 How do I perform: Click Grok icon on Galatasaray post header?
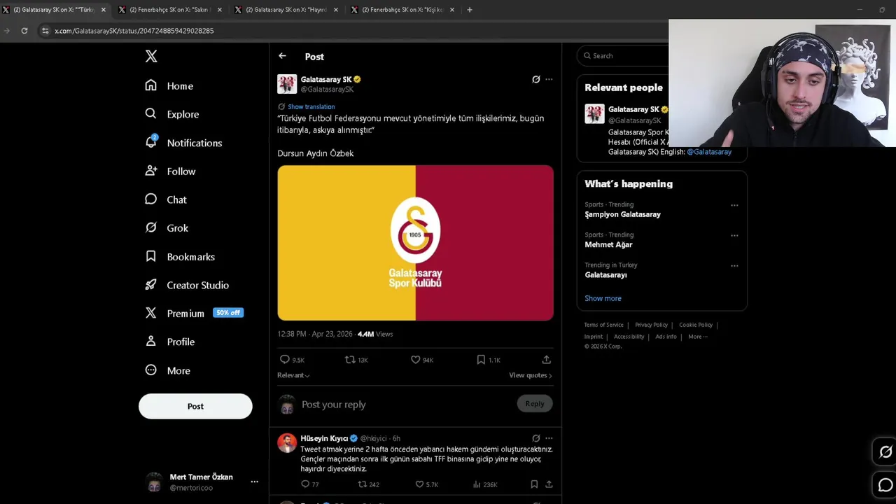click(536, 79)
